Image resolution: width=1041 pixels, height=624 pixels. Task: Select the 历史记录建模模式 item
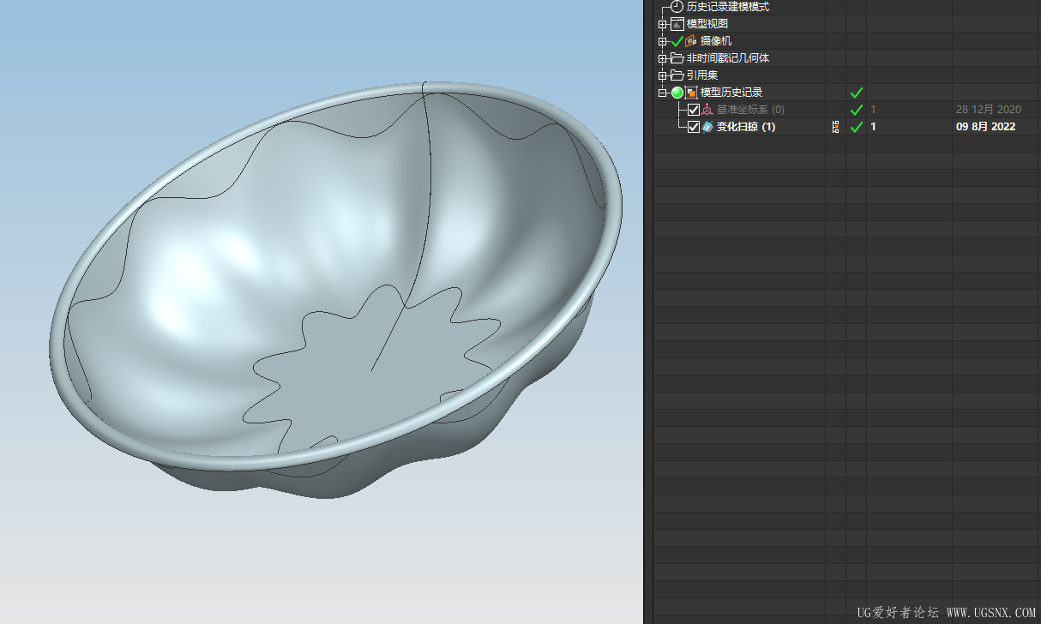click(727, 7)
